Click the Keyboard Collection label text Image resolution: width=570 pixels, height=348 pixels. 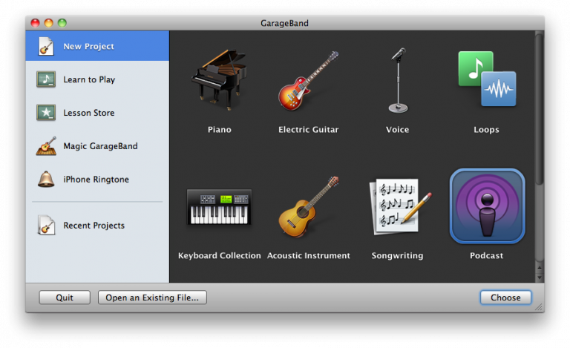point(219,256)
